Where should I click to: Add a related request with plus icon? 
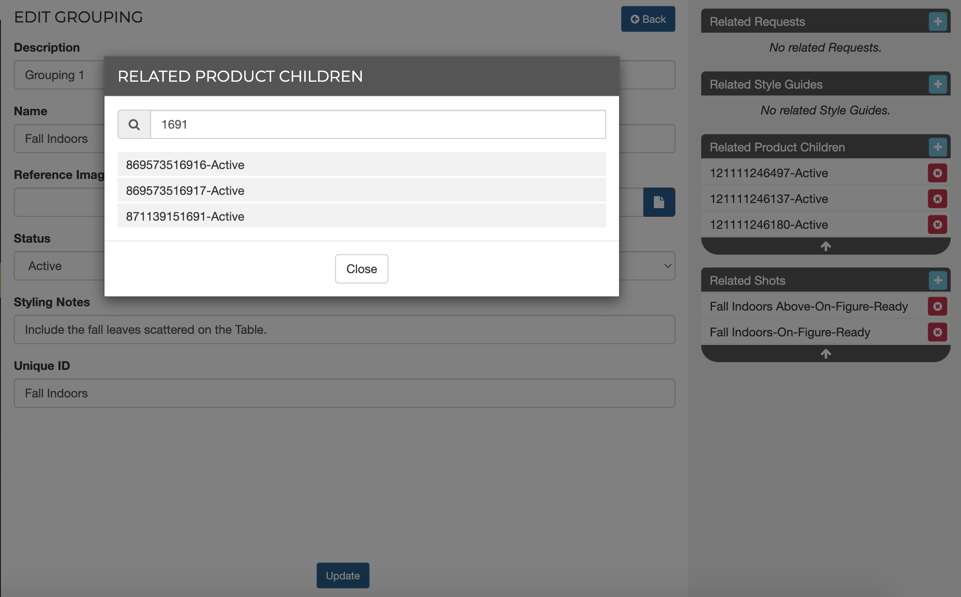pos(938,22)
